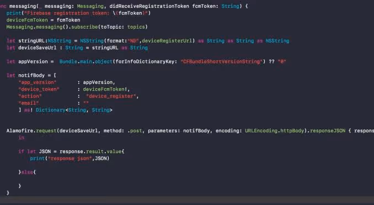Image resolution: width=374 pixels, height=205 pixels.
Task: Click the "action" dictionary key
Action: click(x=30, y=96)
